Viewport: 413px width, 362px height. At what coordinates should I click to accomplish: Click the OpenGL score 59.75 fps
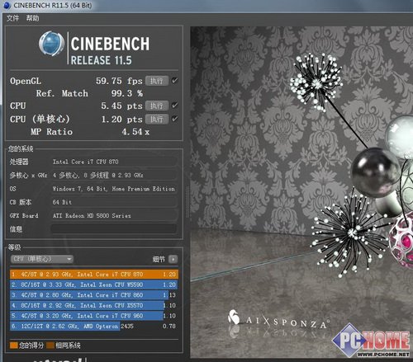119,81
